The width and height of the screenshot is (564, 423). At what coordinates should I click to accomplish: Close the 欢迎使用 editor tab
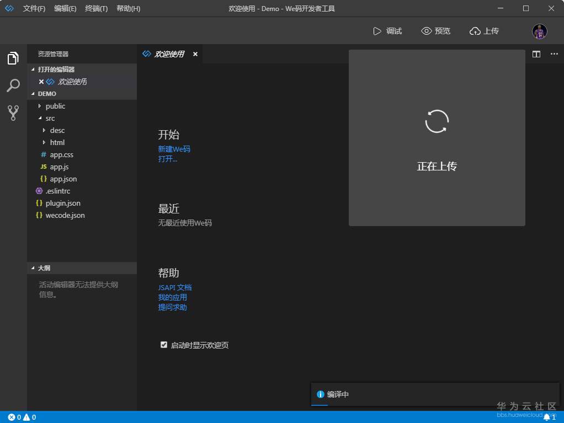[195, 54]
